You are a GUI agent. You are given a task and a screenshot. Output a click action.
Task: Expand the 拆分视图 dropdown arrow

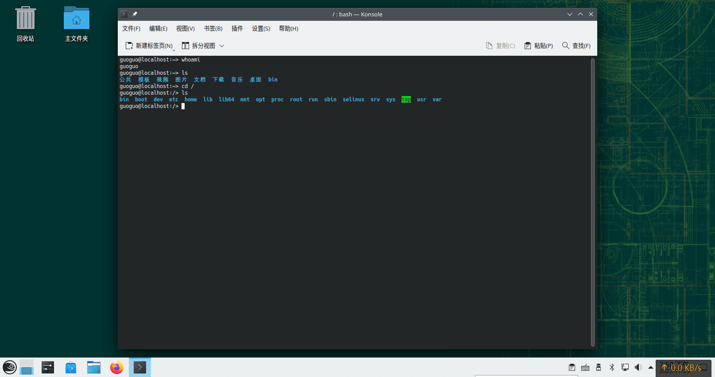[222, 46]
